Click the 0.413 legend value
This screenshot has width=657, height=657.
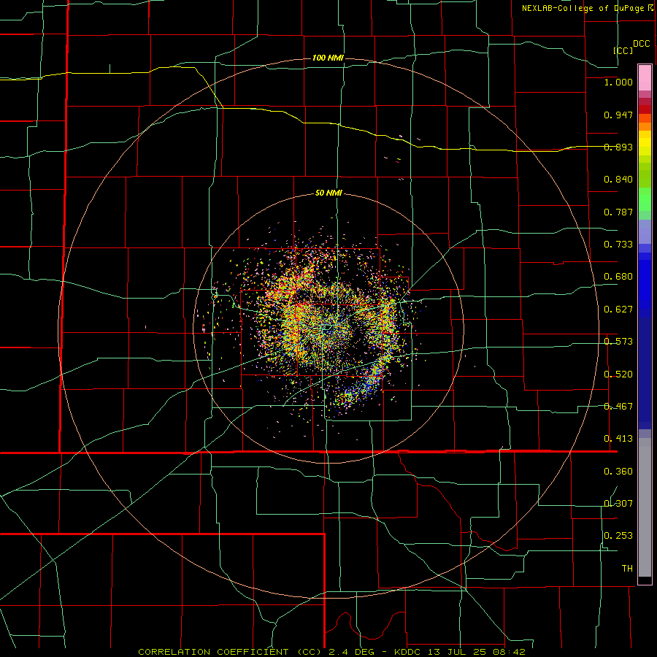(x=618, y=439)
